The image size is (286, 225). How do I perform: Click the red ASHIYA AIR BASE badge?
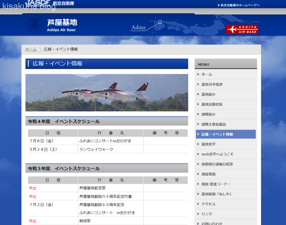pos(242,30)
